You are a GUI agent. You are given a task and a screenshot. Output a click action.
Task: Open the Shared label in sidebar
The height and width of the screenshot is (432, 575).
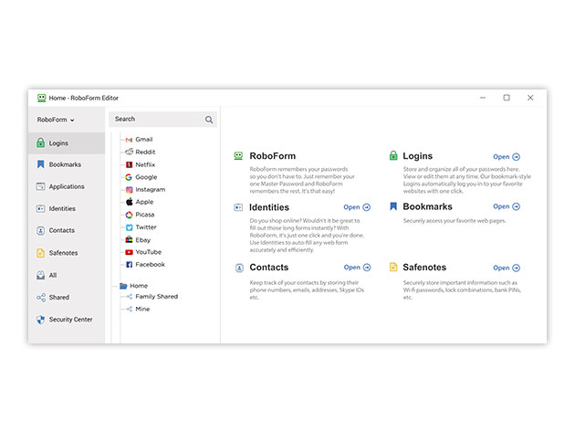point(59,298)
